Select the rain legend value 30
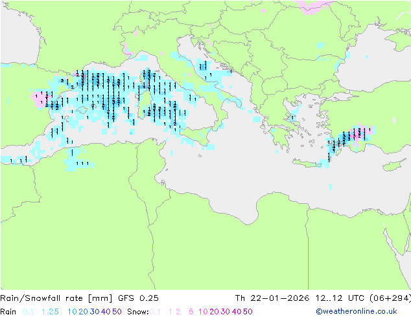Viewport: 411px width, 317px height. [x=95, y=312]
